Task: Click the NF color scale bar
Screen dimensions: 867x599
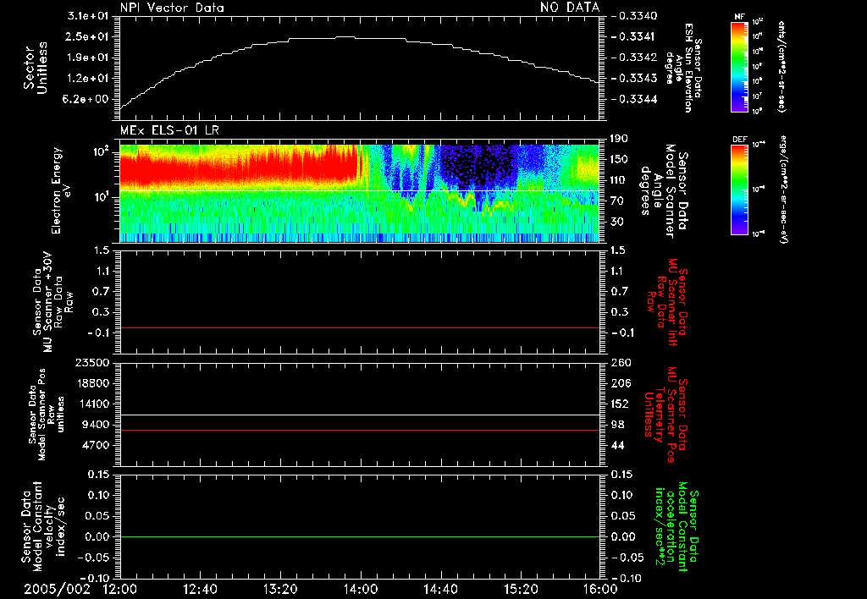Action: click(740, 66)
